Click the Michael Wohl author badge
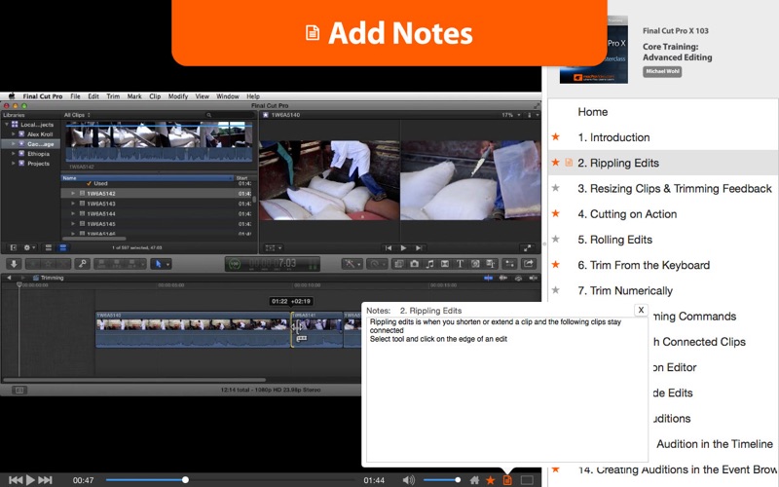Screen dimensions: 779x487 662,71
